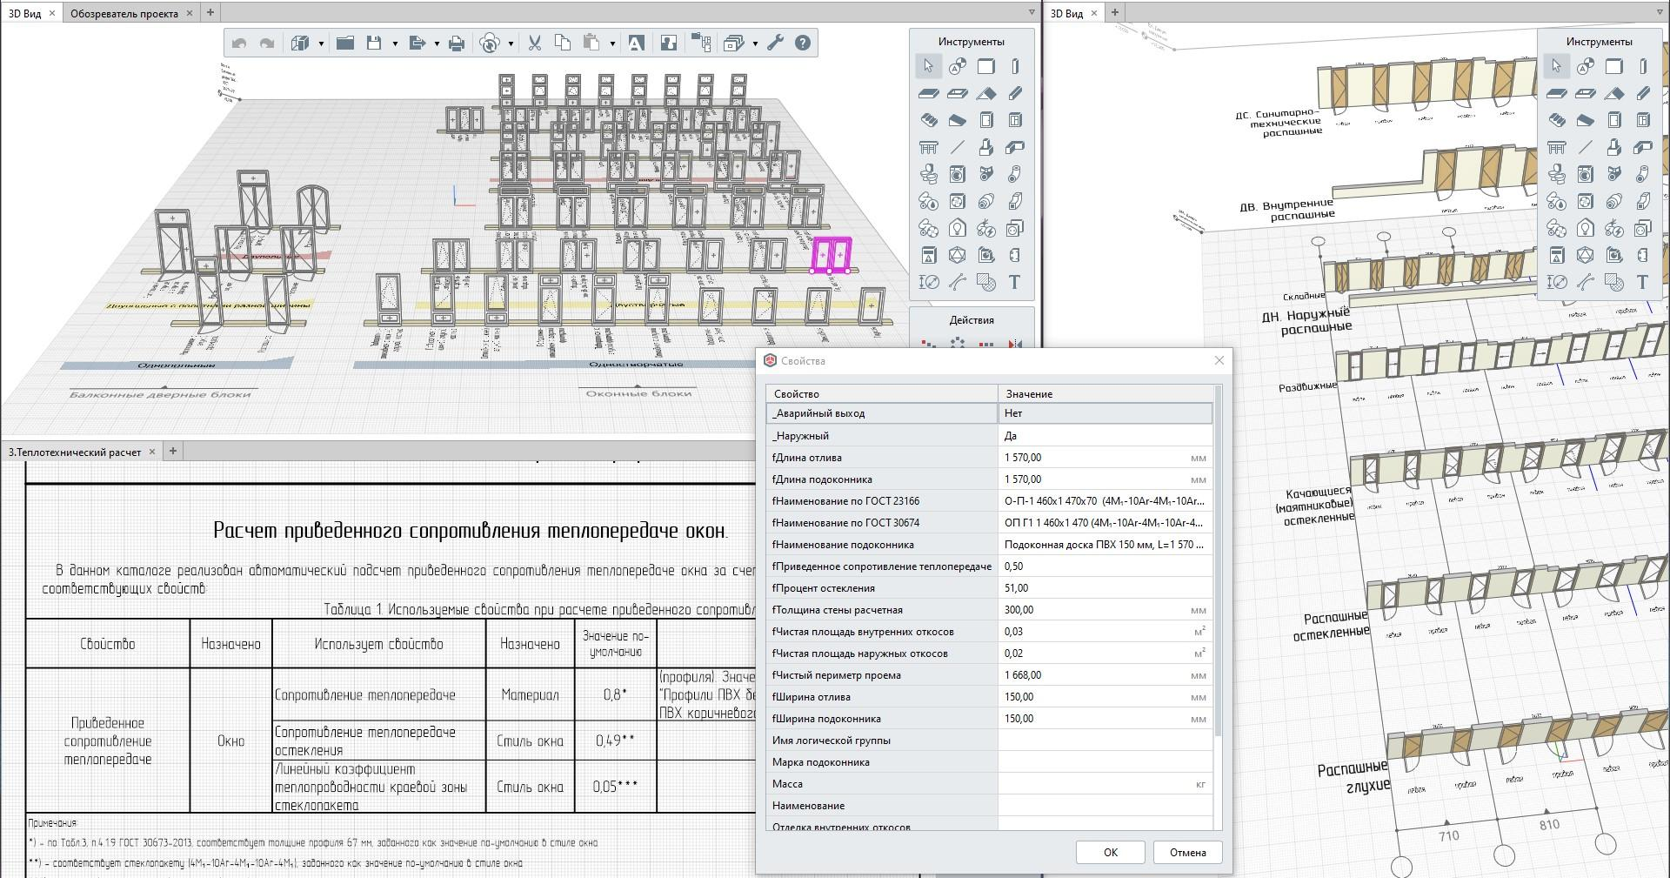Choose the Text tool in right tools panel
This screenshot has height=878, width=1670.
1642,282
